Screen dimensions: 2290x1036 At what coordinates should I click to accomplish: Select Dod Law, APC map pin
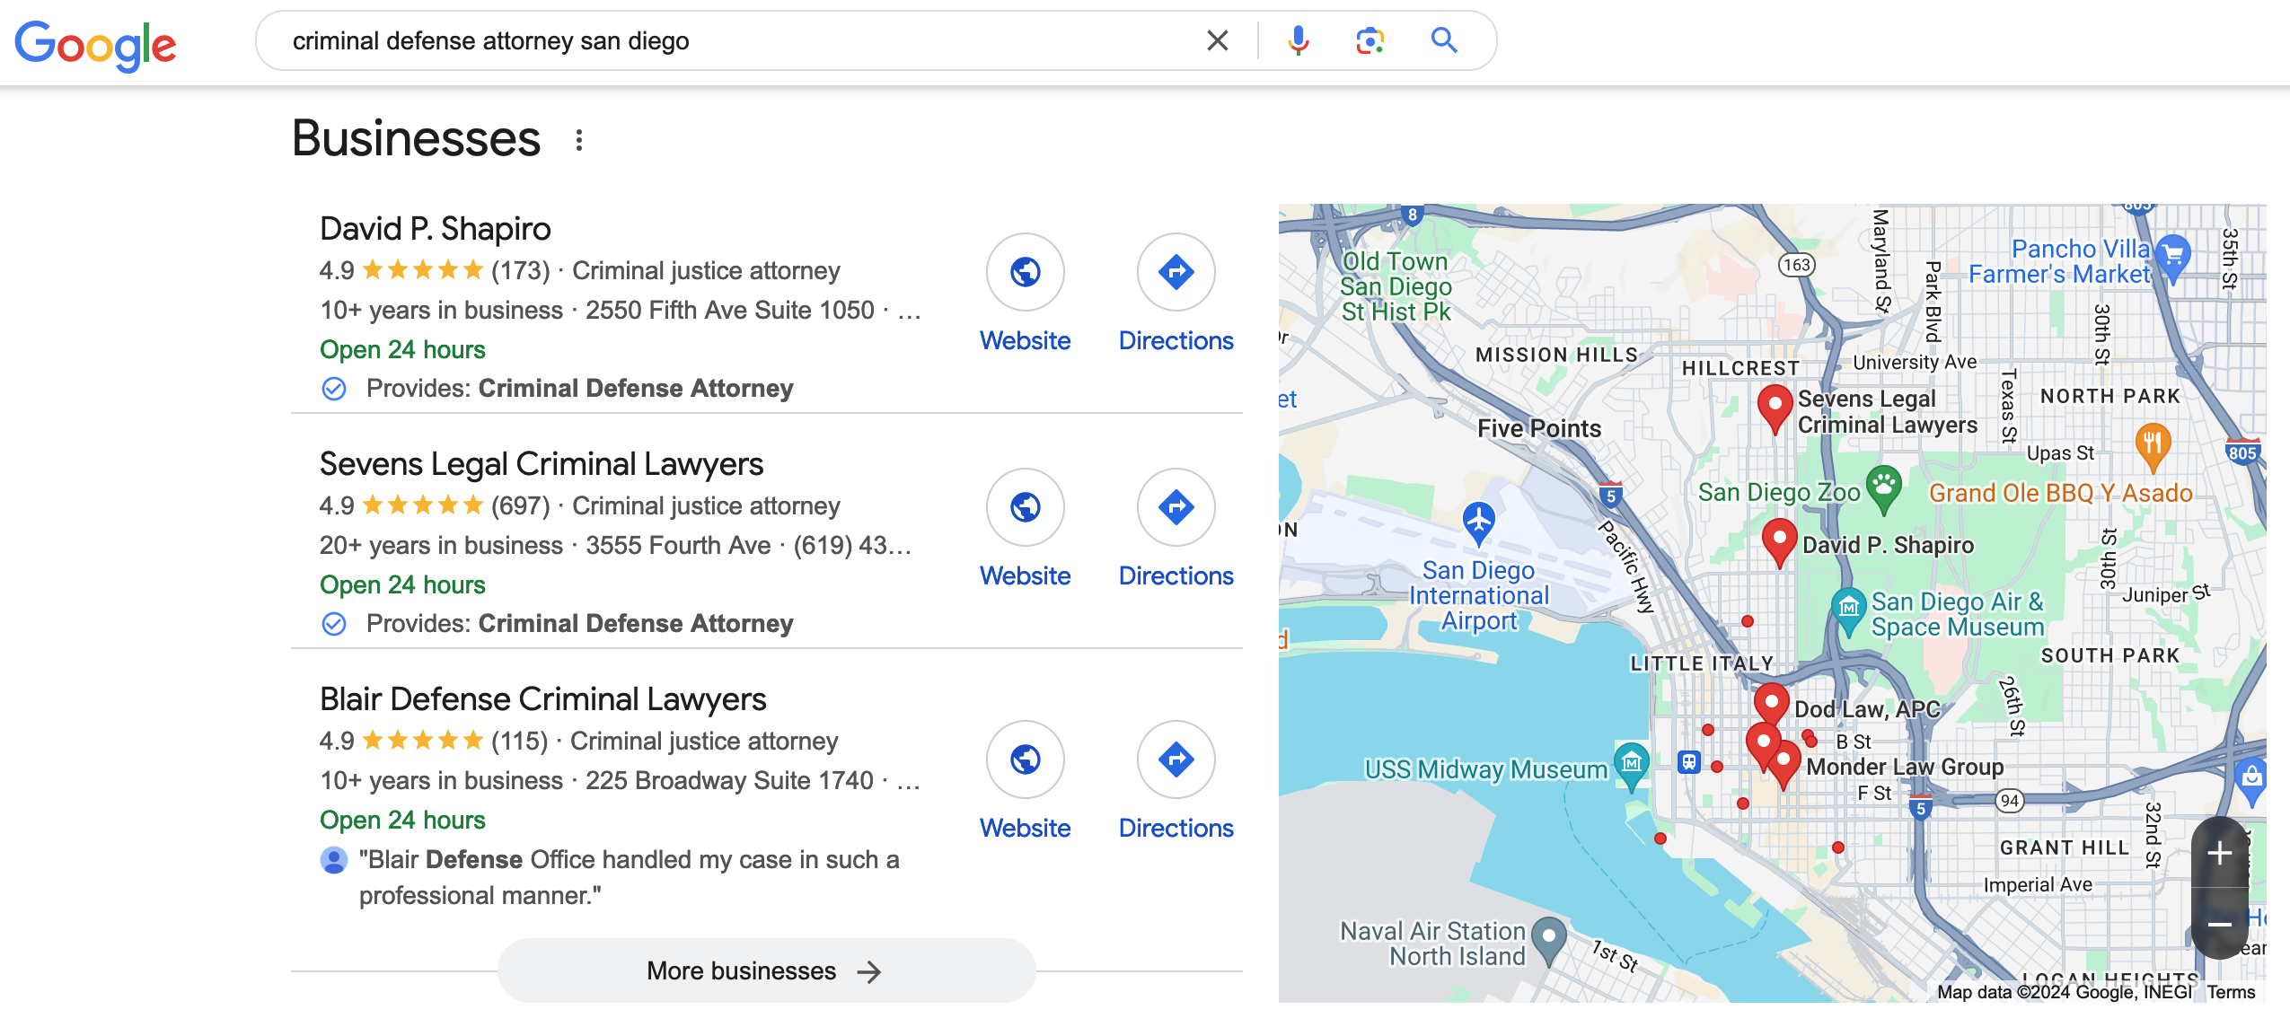tap(1771, 705)
